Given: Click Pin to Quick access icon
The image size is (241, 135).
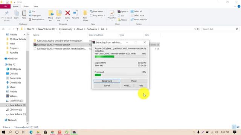Looking at the screenshot, I should tap(7, 13).
